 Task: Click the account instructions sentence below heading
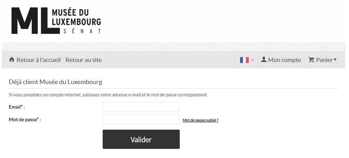point(108,95)
